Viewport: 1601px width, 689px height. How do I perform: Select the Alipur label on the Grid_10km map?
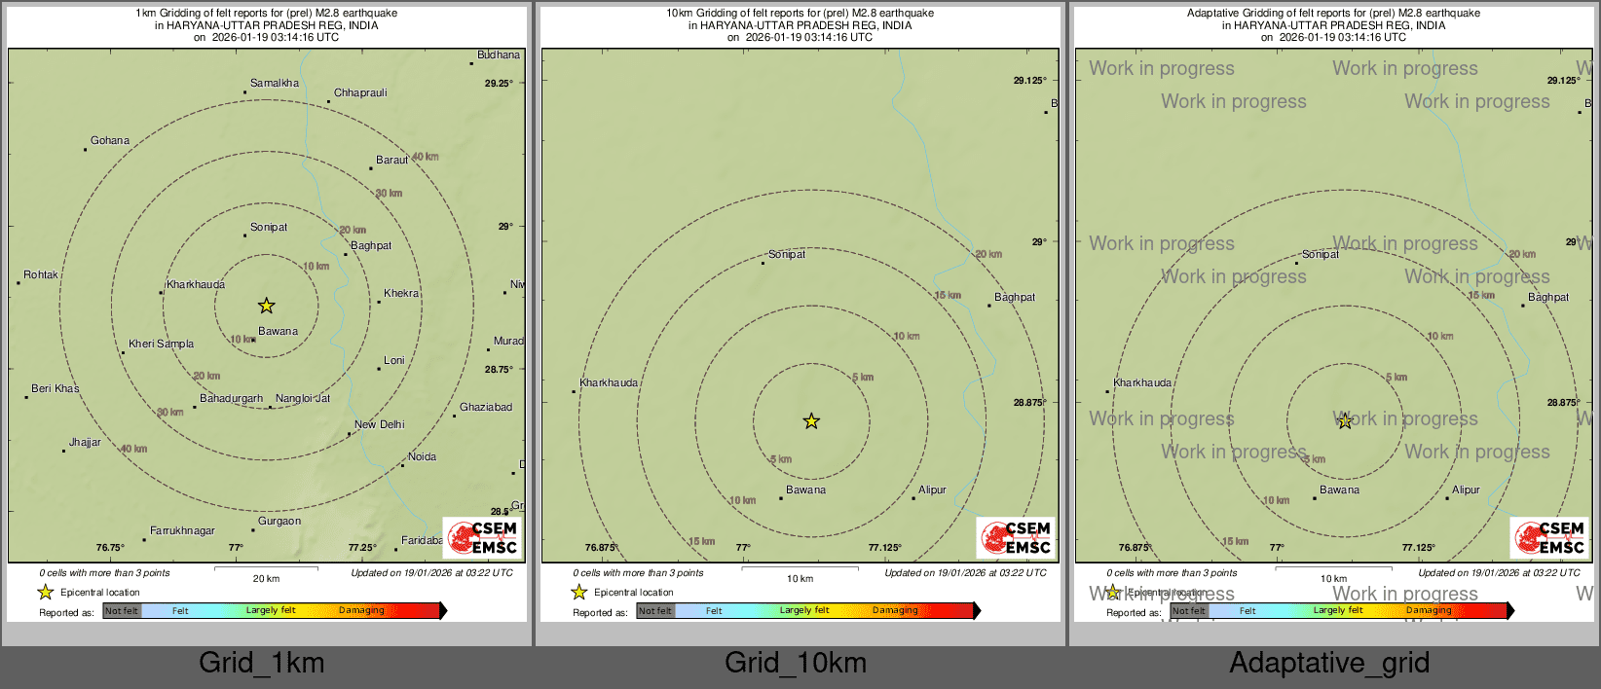coord(932,490)
